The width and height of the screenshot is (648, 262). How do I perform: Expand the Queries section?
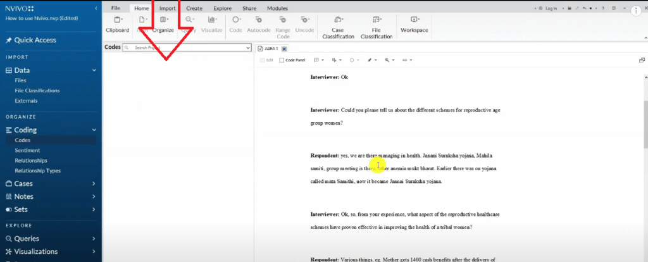click(x=94, y=239)
